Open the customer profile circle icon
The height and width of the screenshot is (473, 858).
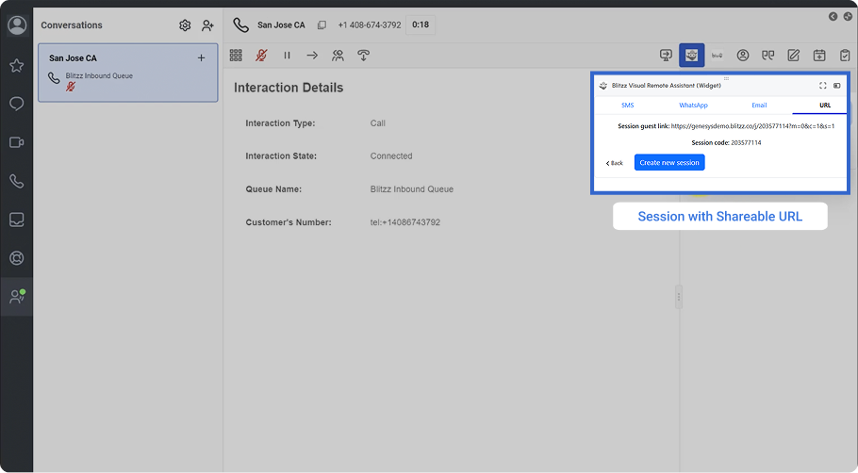743,56
